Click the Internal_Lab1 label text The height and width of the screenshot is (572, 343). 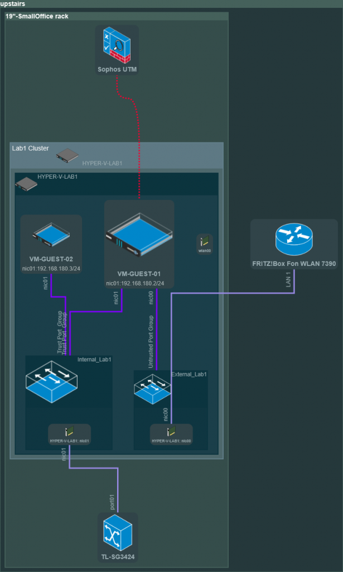[95, 359]
